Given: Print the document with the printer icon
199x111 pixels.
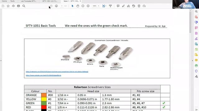Looking at the screenshot, I should [19, 6].
